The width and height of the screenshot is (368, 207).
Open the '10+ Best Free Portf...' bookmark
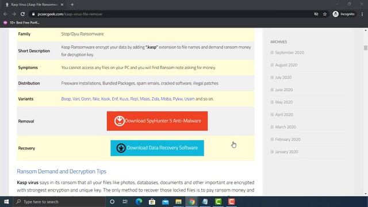click(x=21, y=22)
